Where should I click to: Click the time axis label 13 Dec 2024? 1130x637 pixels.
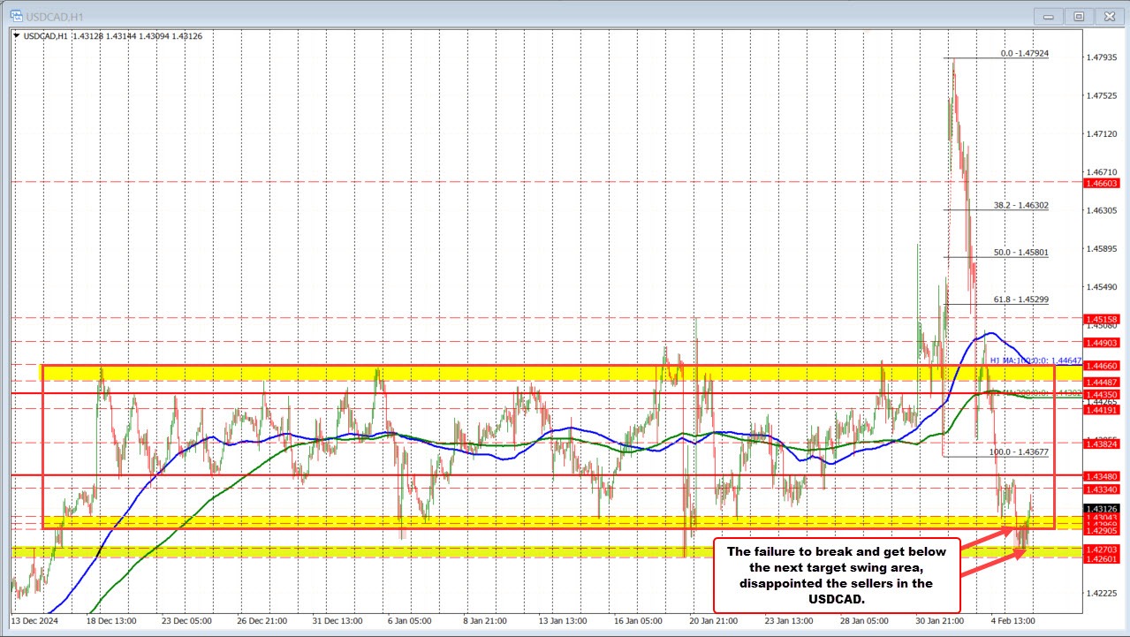(35, 620)
